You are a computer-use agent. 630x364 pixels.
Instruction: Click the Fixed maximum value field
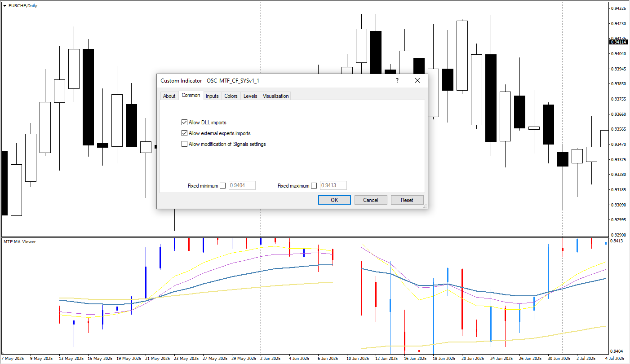[333, 185]
